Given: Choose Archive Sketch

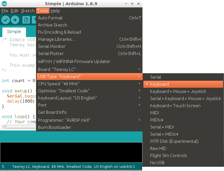Looking at the screenshot, I should [x=90, y=25].
